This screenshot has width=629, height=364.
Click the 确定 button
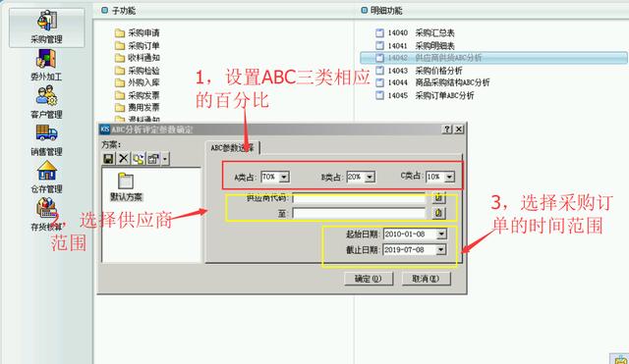(369, 279)
